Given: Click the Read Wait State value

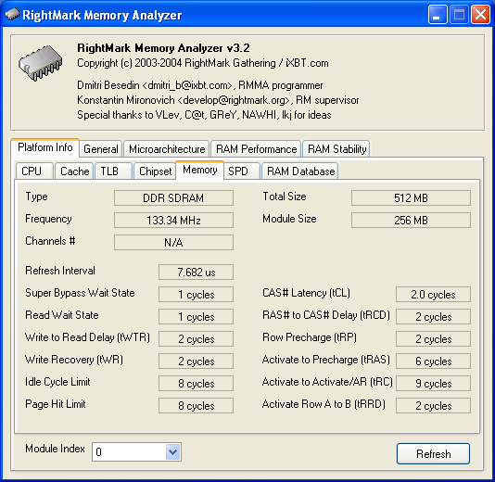Looking at the screenshot, I should tap(196, 317).
